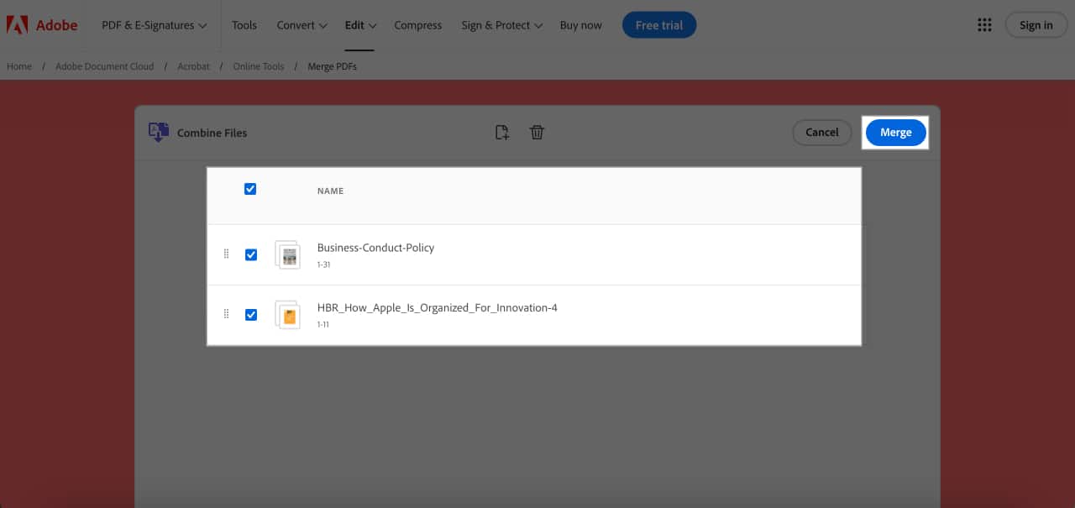Viewport: 1075px width, 508px height.
Task: Open Acrobat breadcrumb link
Action: 193,66
